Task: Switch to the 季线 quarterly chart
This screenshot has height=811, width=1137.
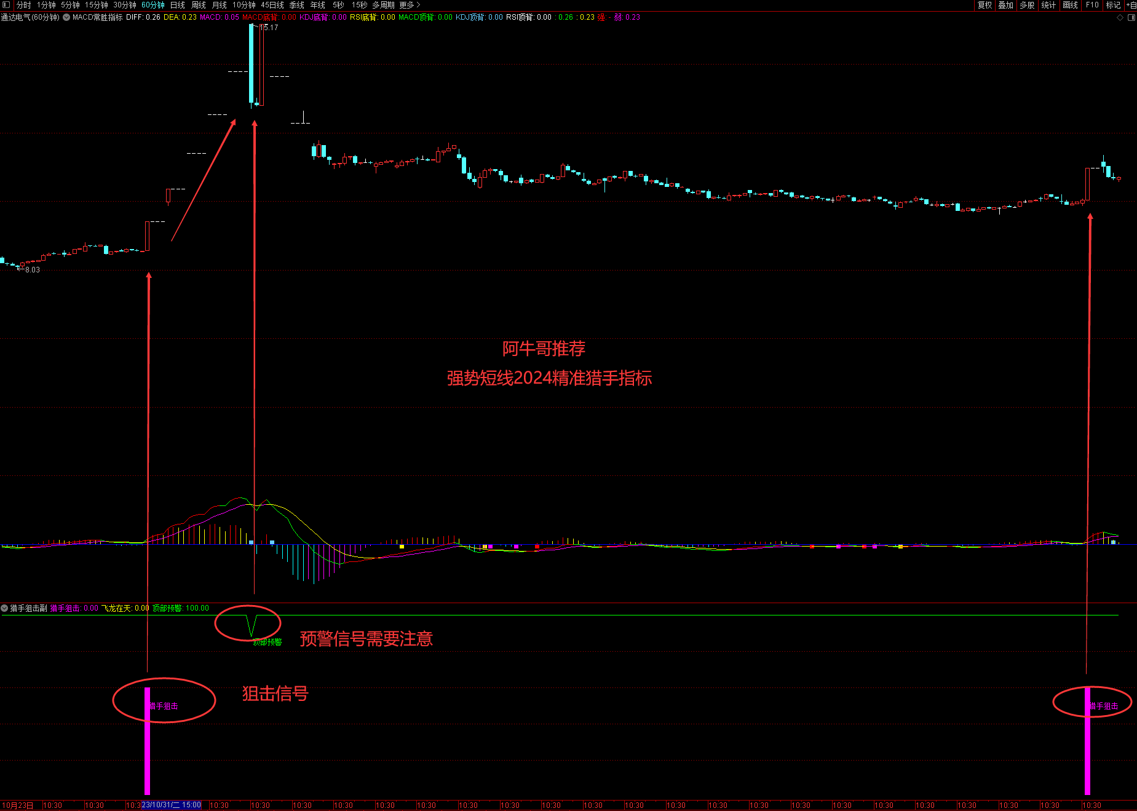Action: tap(297, 5)
